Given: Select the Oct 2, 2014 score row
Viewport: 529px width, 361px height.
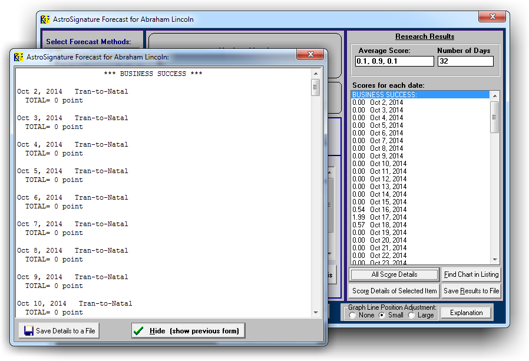Looking at the screenshot, I should 421,102.
